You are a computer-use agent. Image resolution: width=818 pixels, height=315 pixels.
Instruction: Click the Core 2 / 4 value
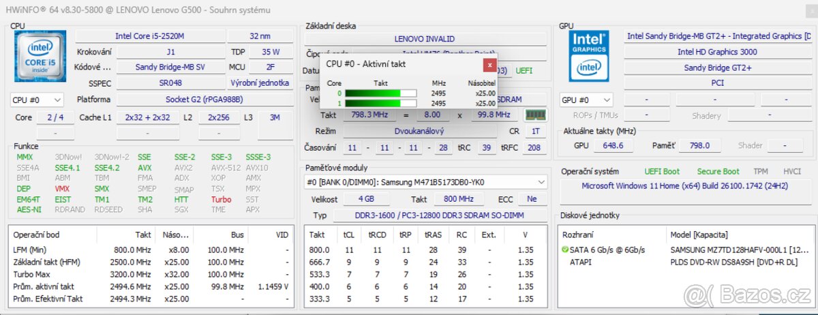56,117
